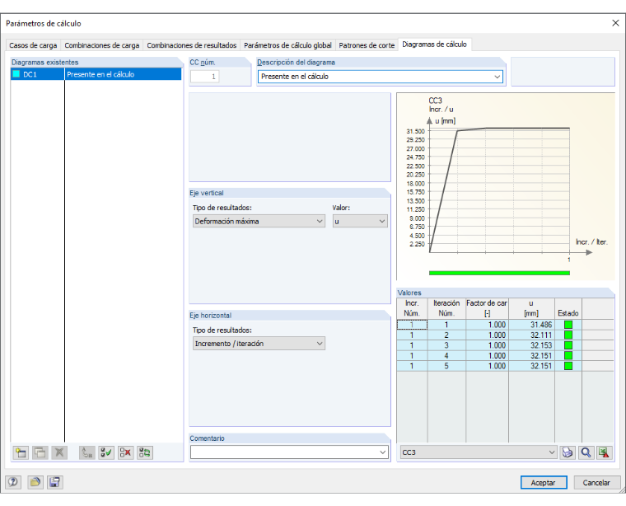Click the renumber diagrams icon
This screenshot has height=506, width=626.
[86, 452]
